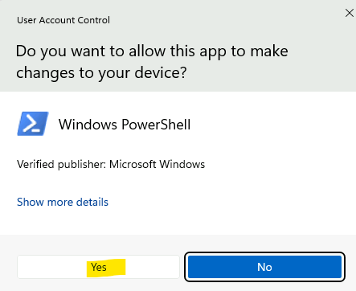
Task: Click the Windows PowerShell app name
Action: pyautogui.click(x=125, y=125)
